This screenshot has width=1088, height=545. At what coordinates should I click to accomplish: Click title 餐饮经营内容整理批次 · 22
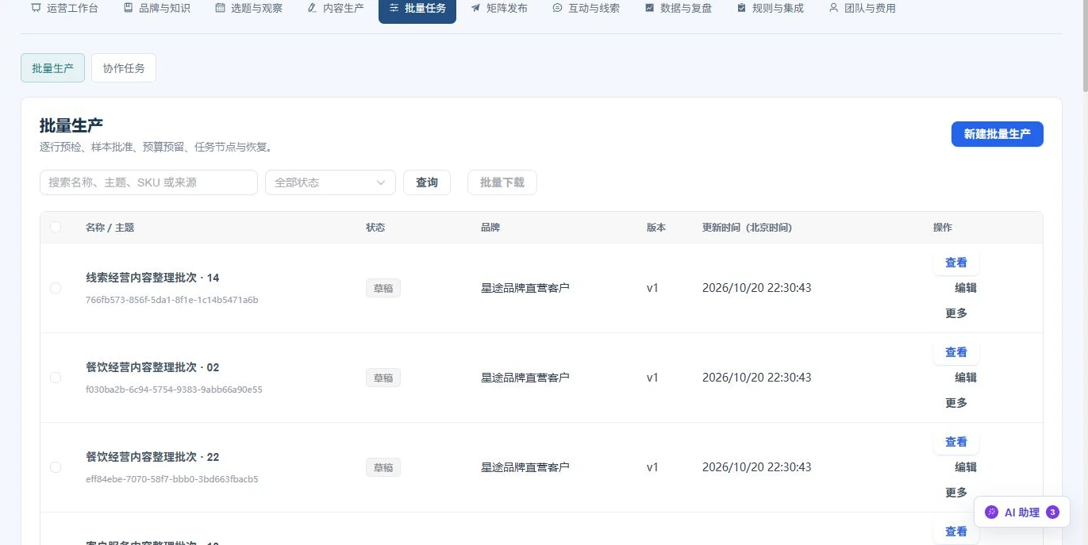[x=152, y=457]
